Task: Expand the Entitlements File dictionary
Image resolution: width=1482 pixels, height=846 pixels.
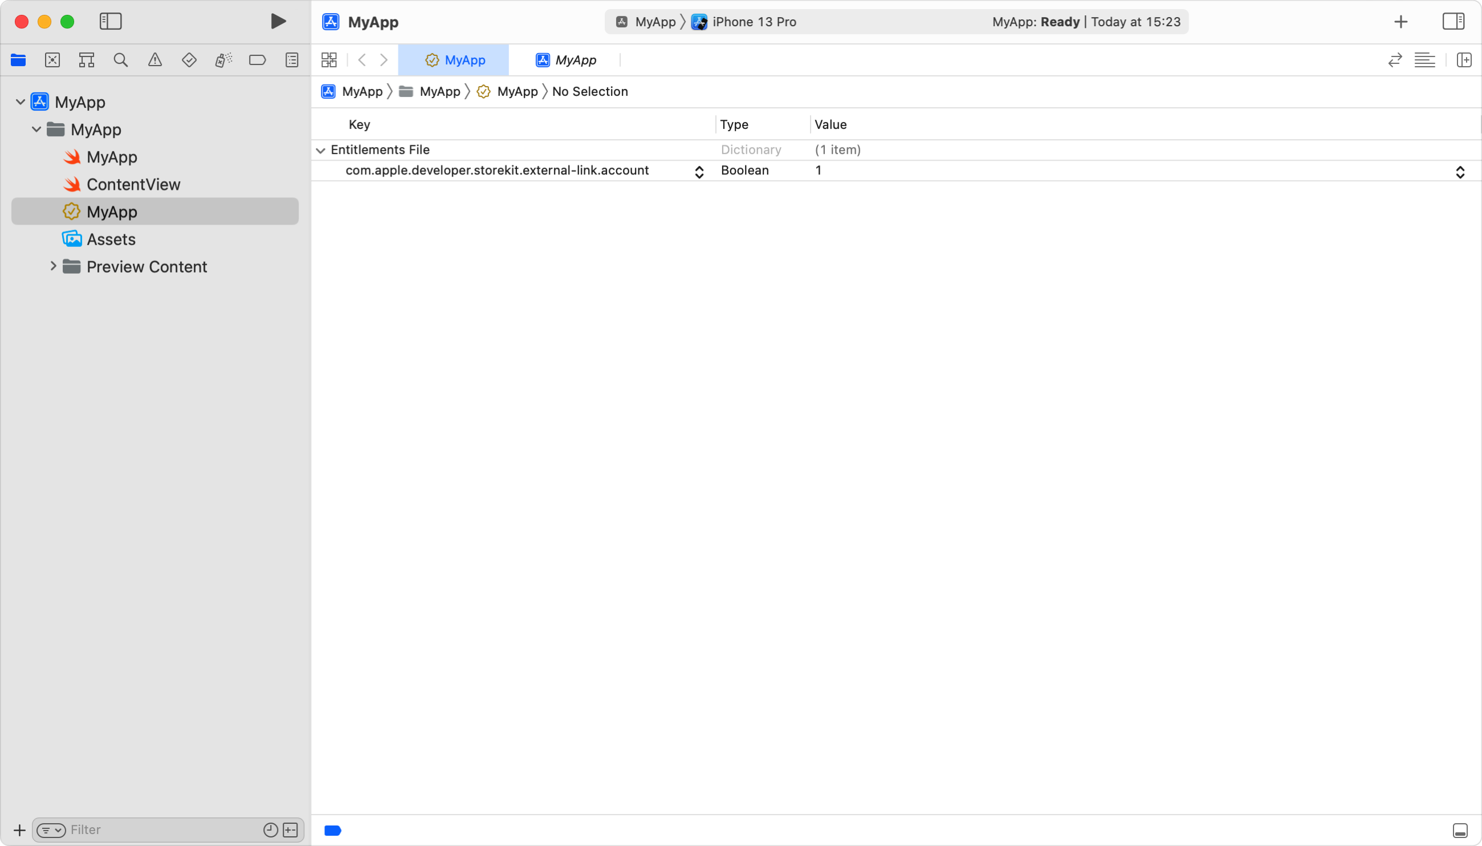Action: click(x=320, y=150)
